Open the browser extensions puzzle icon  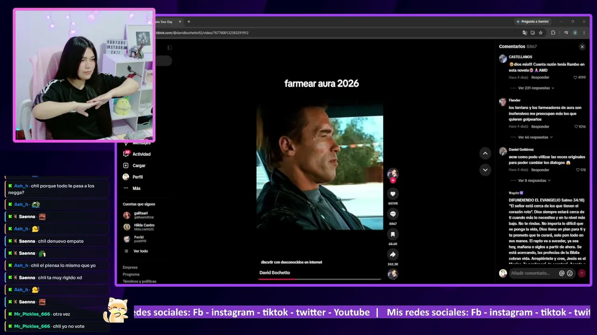pos(553,33)
